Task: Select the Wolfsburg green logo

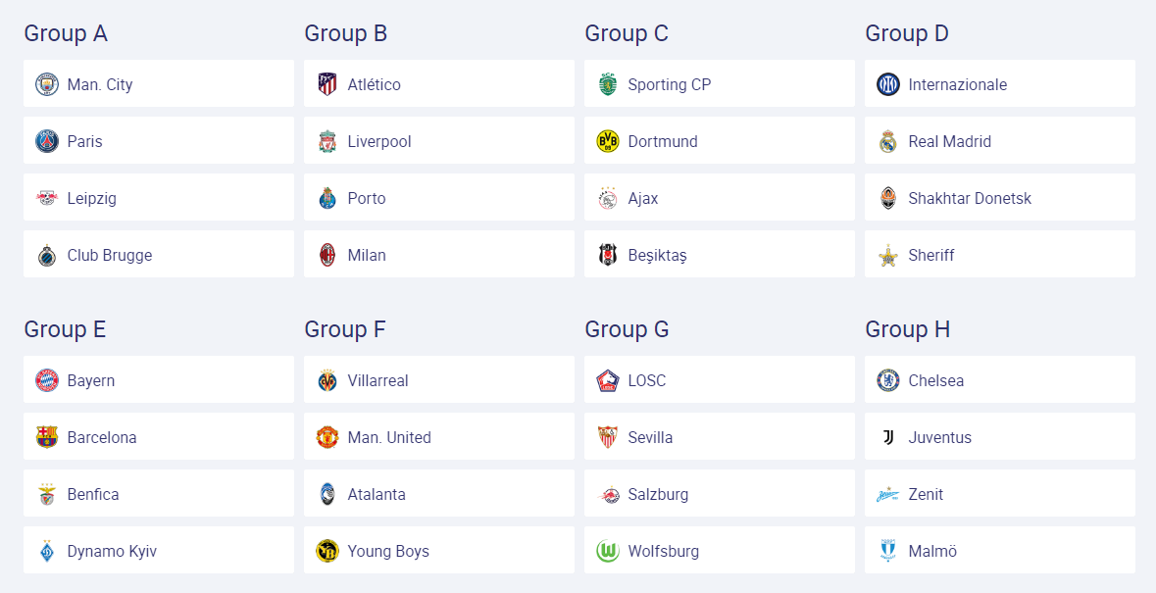Action: tap(608, 550)
